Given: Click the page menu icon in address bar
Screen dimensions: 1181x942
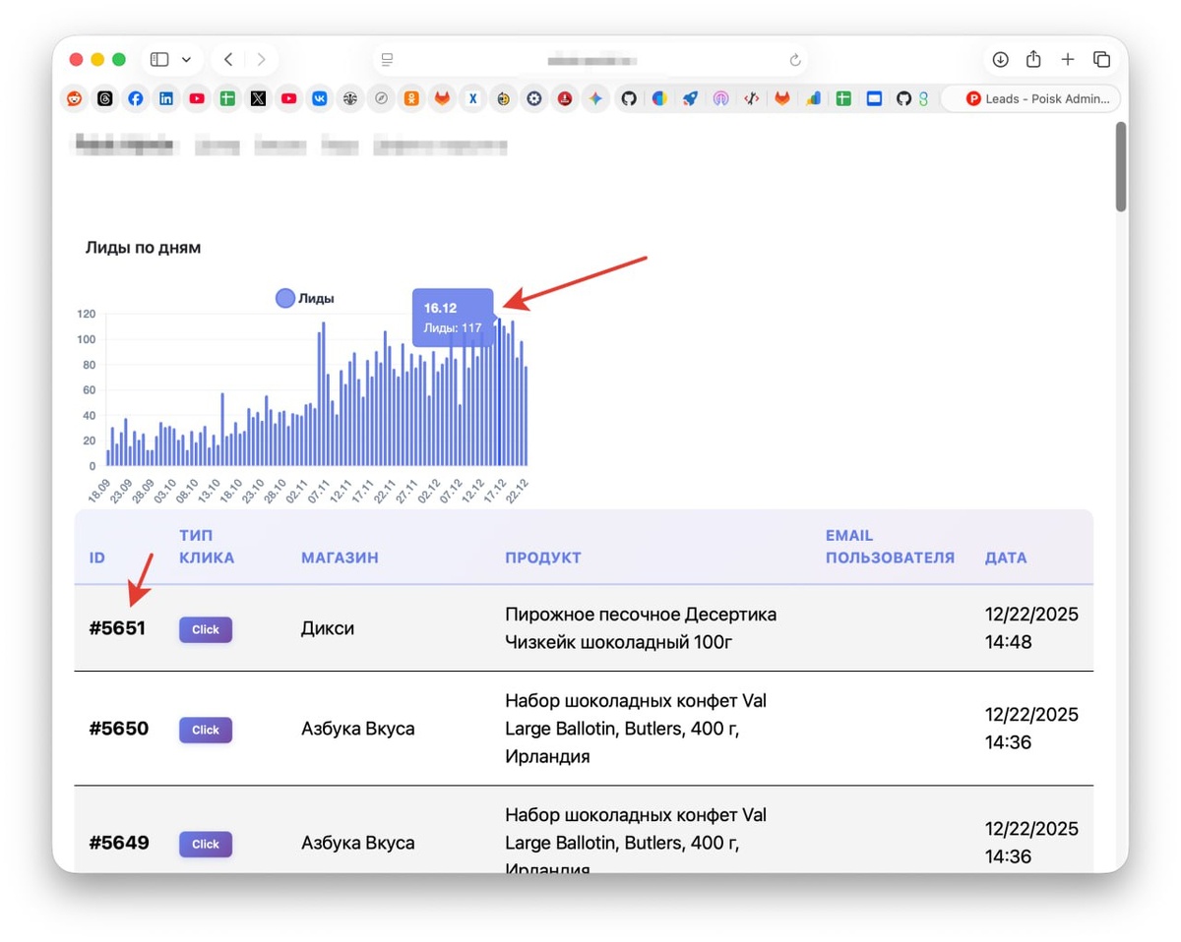Looking at the screenshot, I should click(388, 60).
